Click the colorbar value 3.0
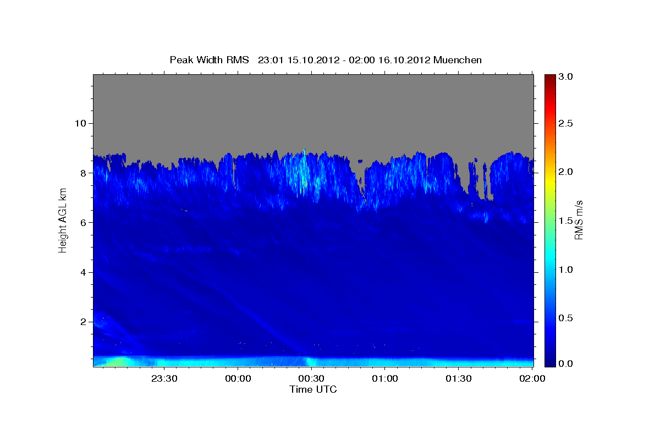Viewport: 660px width, 440px height. coord(565,76)
